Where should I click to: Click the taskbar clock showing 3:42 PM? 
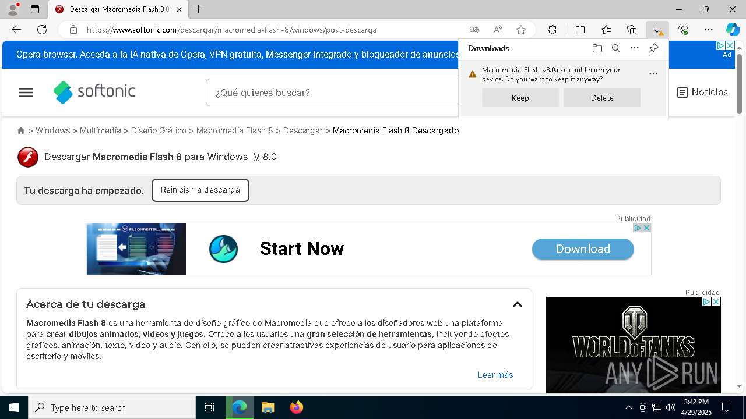coord(697,407)
